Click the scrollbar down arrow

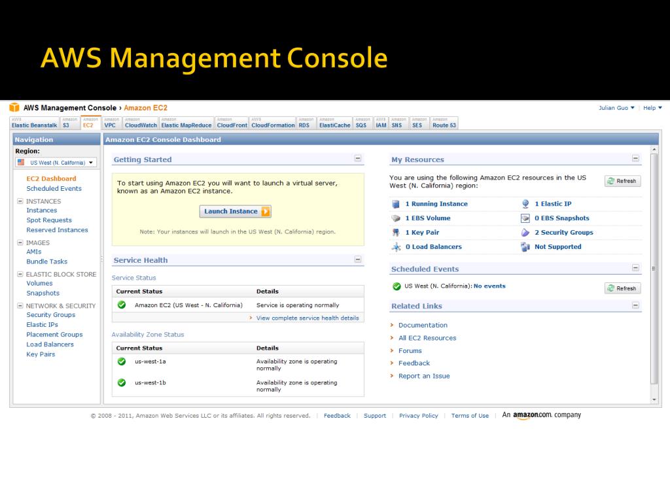tap(654, 400)
